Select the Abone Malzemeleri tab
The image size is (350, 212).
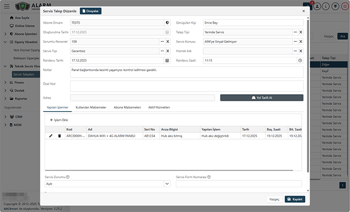pos(127,107)
